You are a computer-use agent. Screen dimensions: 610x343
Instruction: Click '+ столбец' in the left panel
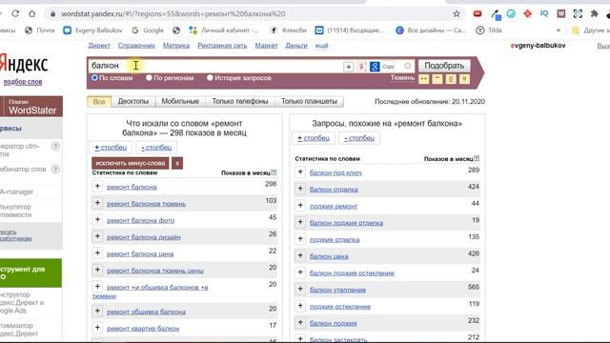tap(111, 148)
